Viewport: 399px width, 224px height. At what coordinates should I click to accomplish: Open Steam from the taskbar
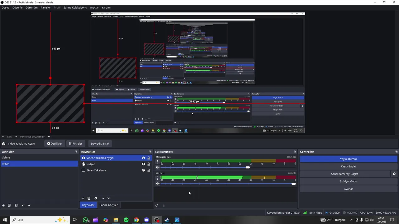pyautogui.click(x=167, y=220)
